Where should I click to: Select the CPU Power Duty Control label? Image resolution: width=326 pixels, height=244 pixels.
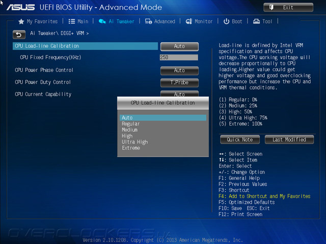(x=43, y=82)
